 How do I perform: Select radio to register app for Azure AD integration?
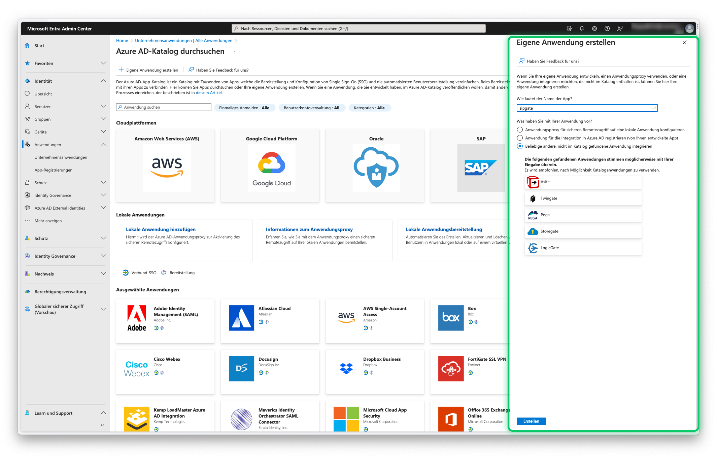click(x=519, y=138)
